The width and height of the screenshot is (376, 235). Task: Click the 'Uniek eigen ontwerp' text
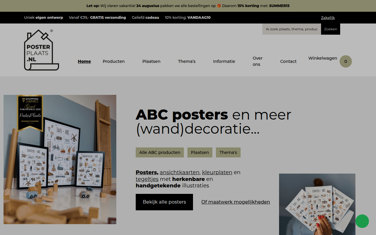[43, 18]
